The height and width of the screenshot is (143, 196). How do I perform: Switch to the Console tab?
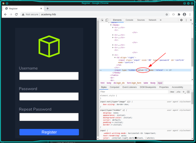(129, 20)
